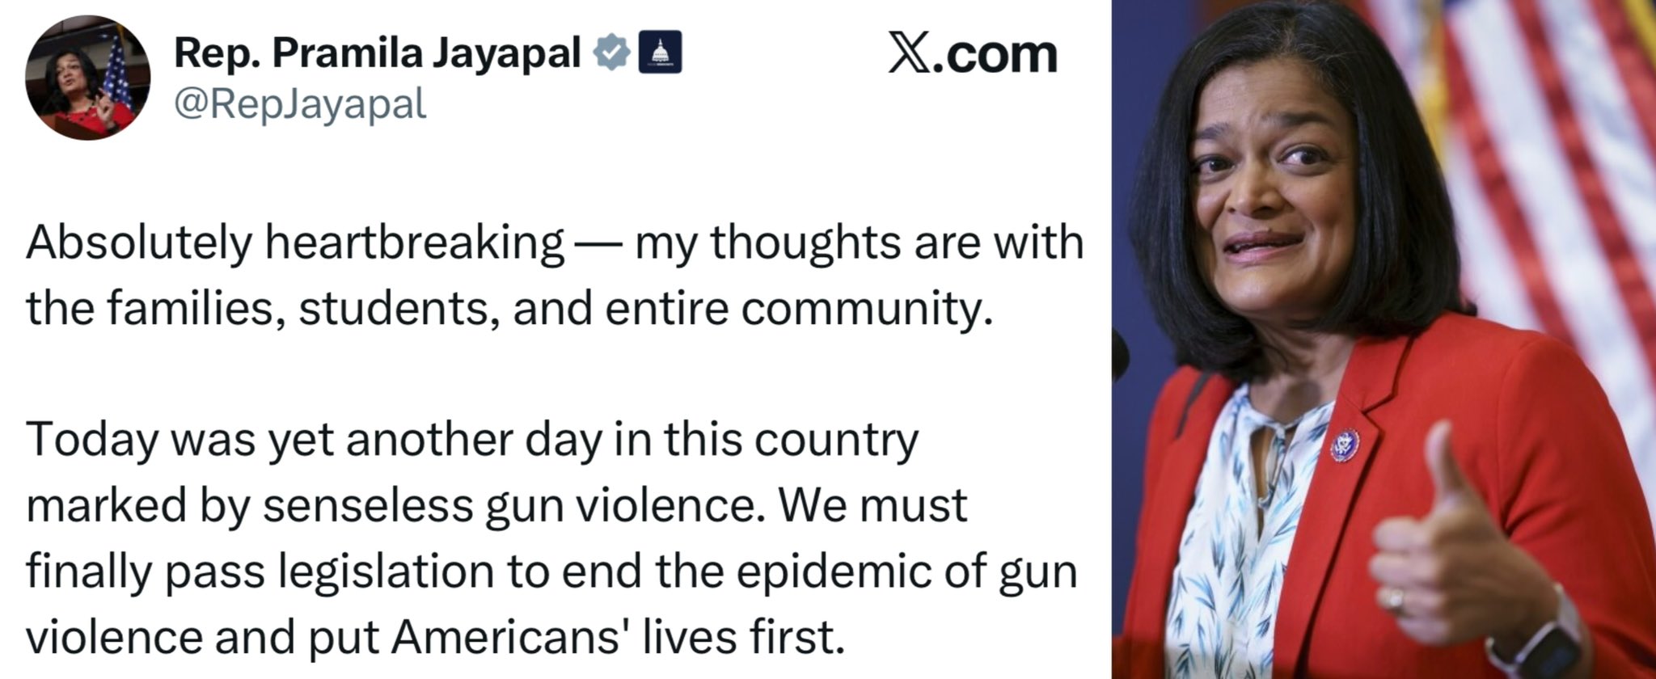Select the 'Absolutely heartbreaking' tweet paragraph
Viewport: 1656px width, 679px height.
[x=555, y=275]
